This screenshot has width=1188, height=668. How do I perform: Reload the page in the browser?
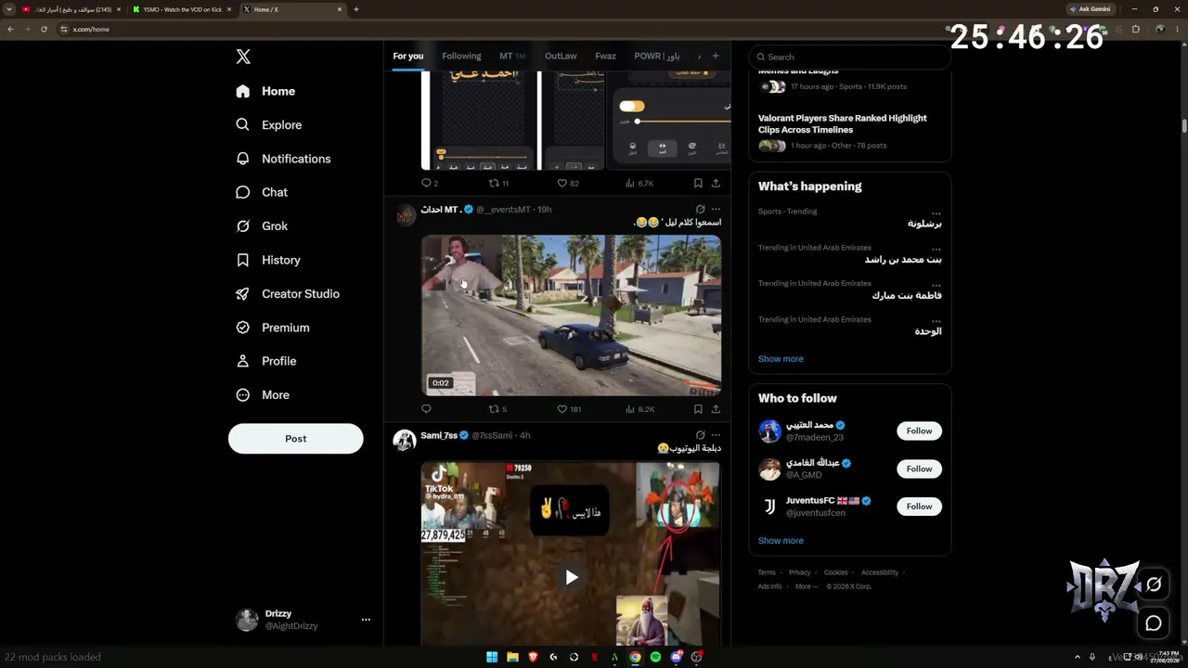(x=44, y=29)
